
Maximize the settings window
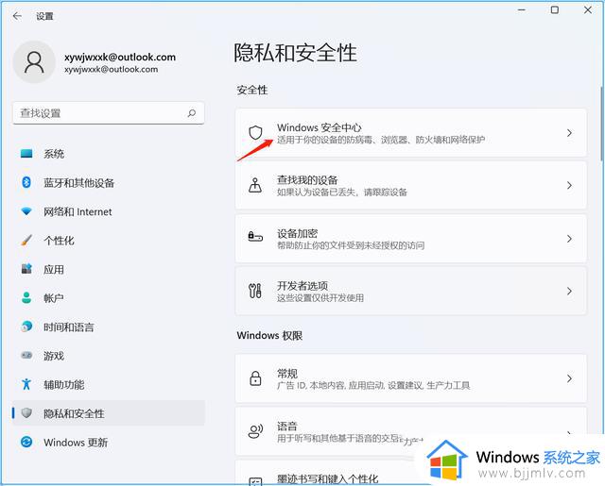555,9
